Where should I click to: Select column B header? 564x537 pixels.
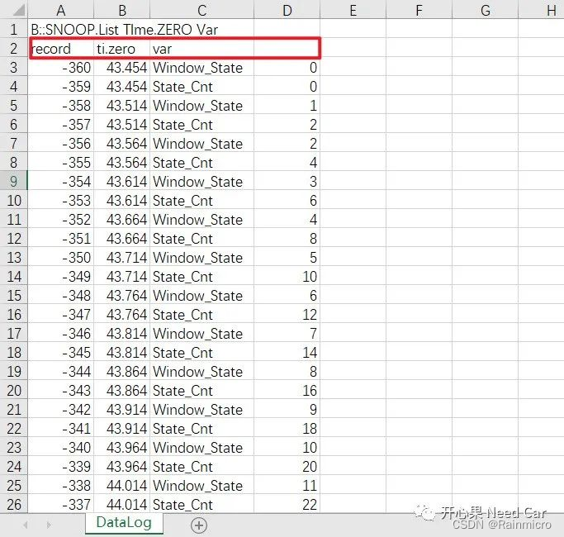point(122,10)
